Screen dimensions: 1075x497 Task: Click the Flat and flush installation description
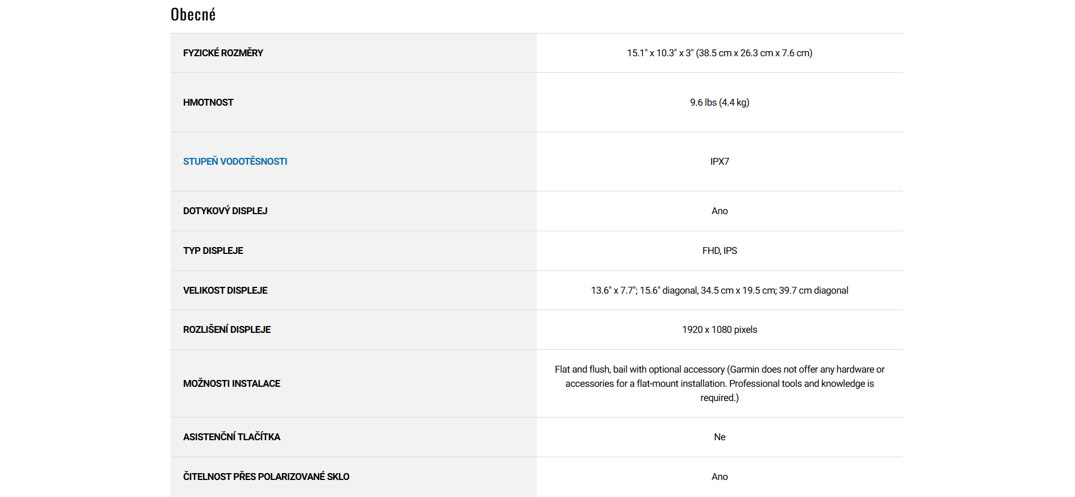[719, 383]
